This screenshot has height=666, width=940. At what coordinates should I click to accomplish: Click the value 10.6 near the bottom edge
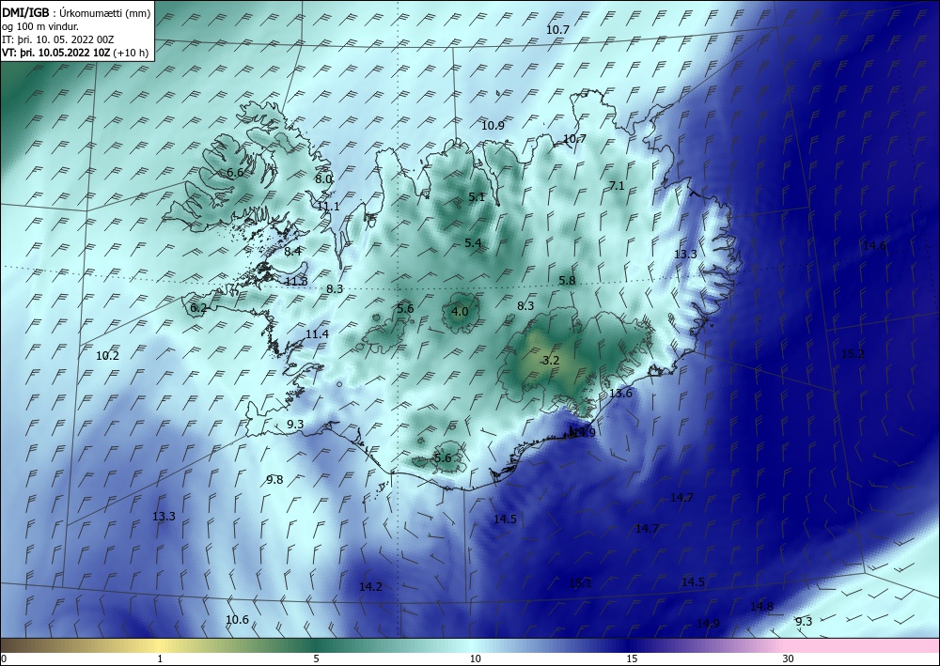(x=238, y=620)
